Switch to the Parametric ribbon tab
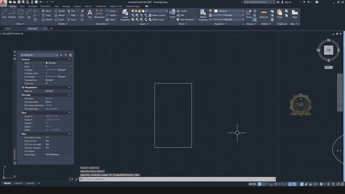This screenshot has width=345, height=194. click(45, 6)
